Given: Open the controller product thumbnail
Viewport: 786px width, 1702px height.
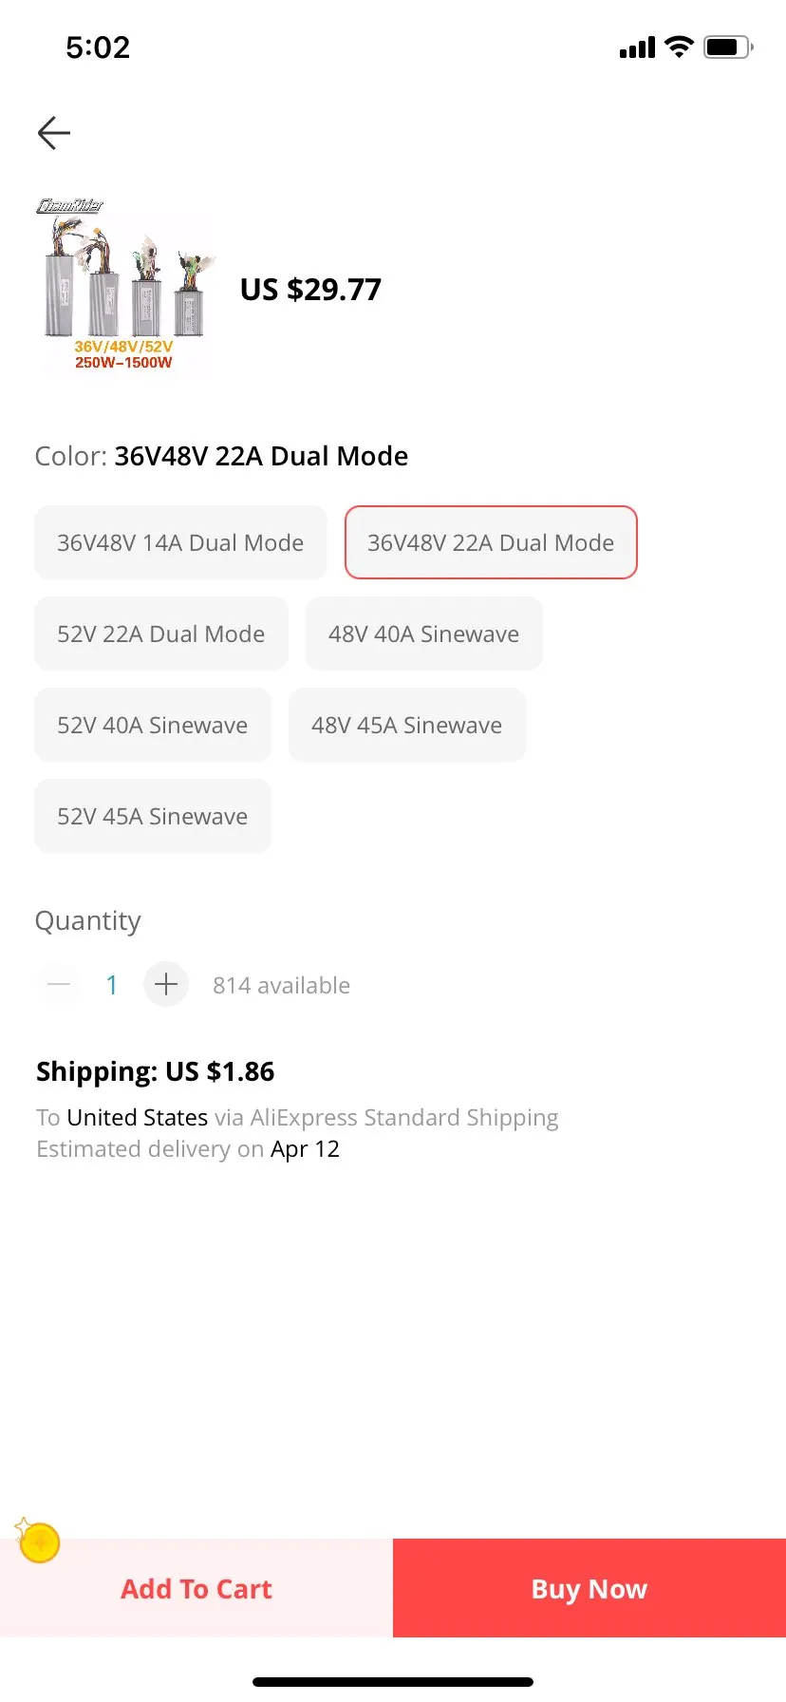Looking at the screenshot, I should [x=124, y=283].
